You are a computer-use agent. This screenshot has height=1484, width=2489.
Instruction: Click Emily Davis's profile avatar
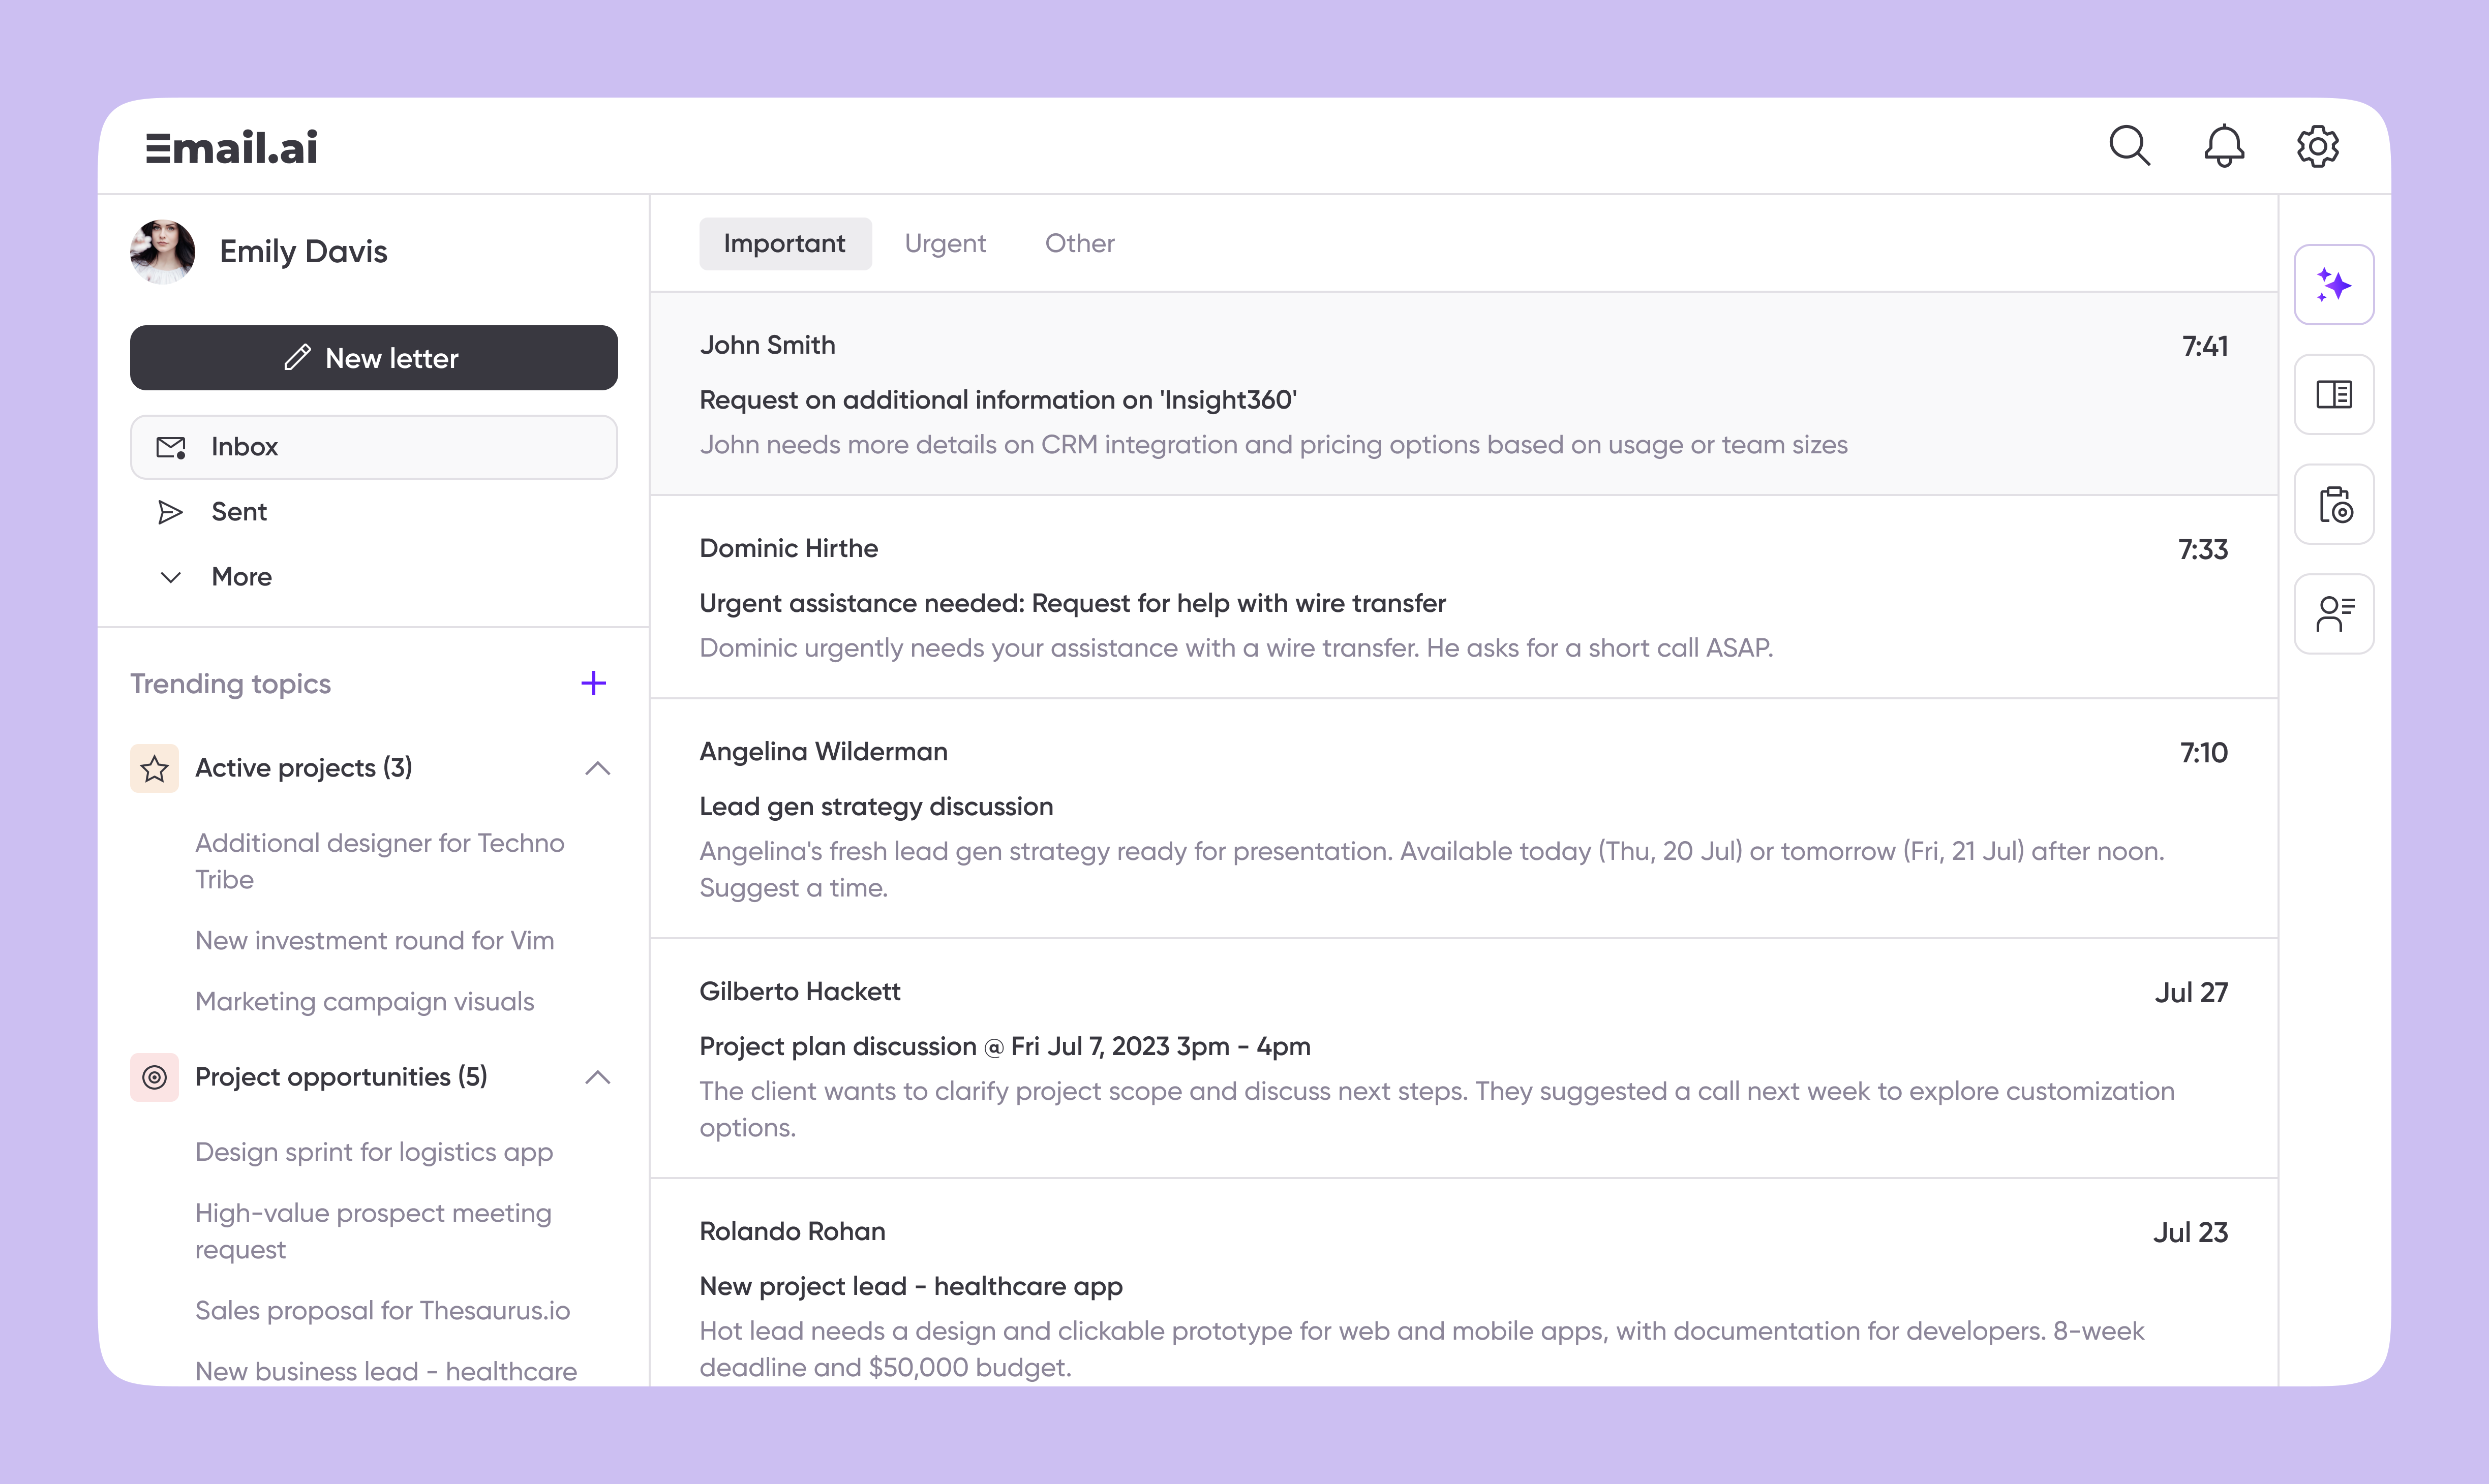coord(163,251)
